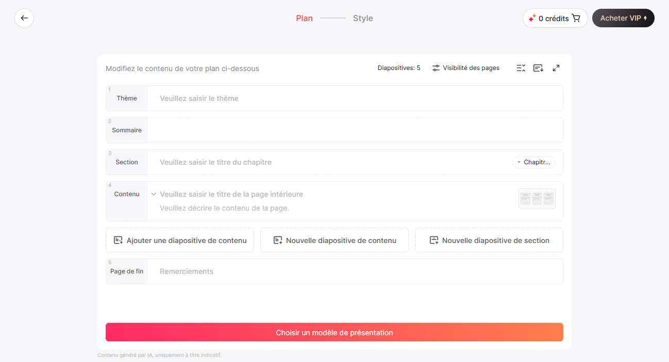
Task: Click Ajouter une diapositive de contenu
Action: click(180, 240)
